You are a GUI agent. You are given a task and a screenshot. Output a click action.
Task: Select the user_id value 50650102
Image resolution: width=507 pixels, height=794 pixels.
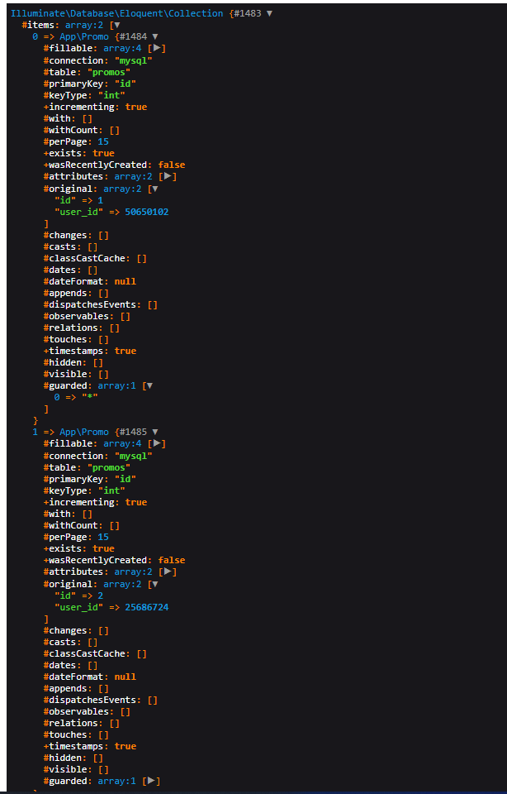[147, 213]
